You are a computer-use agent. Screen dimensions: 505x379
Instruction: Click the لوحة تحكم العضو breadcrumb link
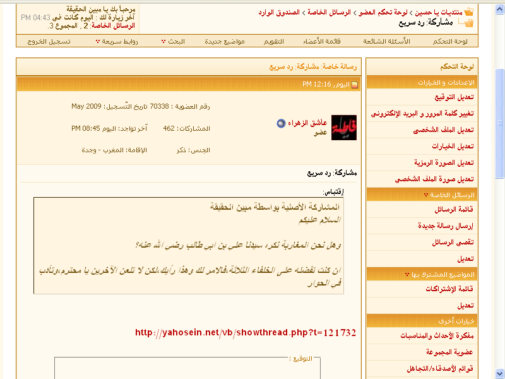(383, 12)
